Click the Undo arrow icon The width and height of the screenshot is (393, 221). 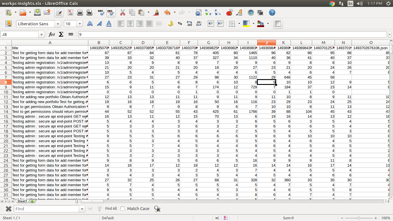tap(167, 12)
